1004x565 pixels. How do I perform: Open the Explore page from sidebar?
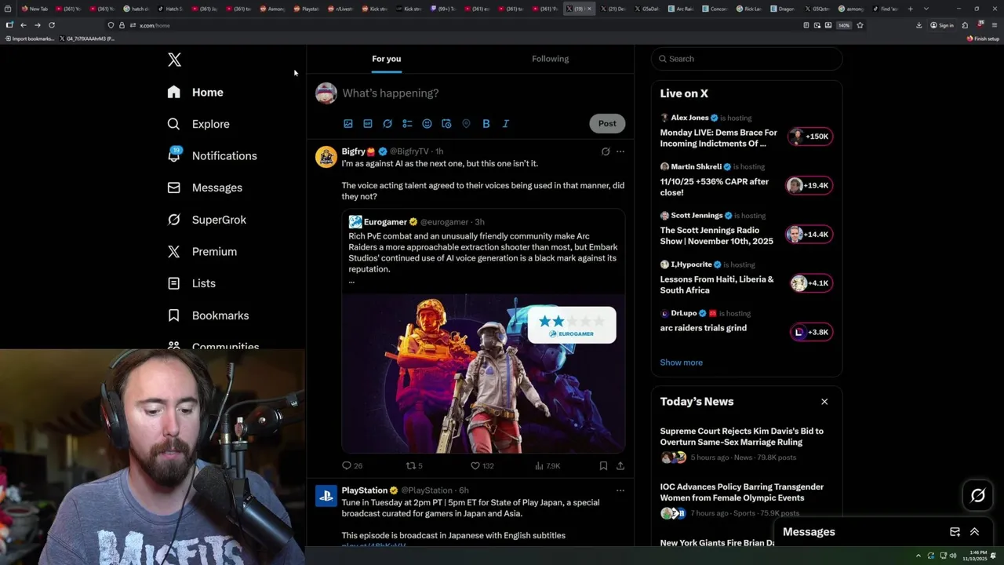pos(198,124)
